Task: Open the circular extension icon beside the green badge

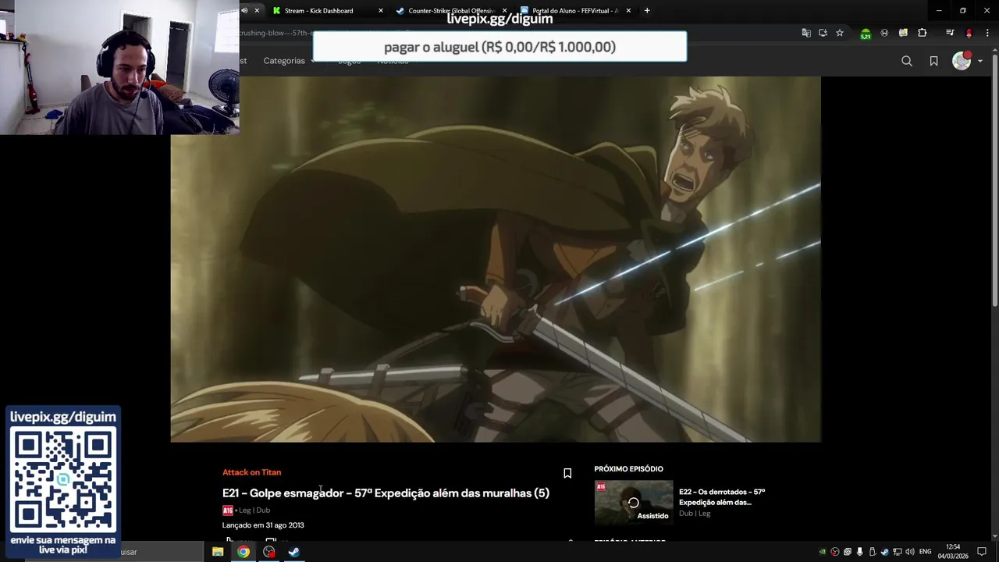Action: point(884,33)
